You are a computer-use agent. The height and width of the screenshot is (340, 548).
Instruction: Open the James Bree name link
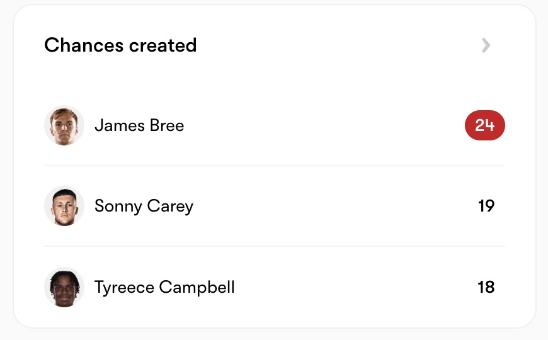139,126
